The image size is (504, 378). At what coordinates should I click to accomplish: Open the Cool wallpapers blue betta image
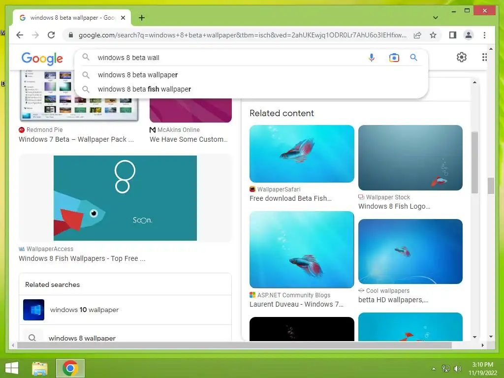410,252
